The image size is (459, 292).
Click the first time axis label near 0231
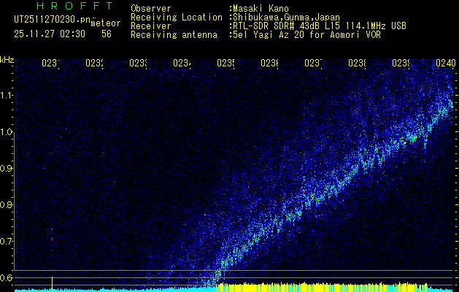point(50,63)
